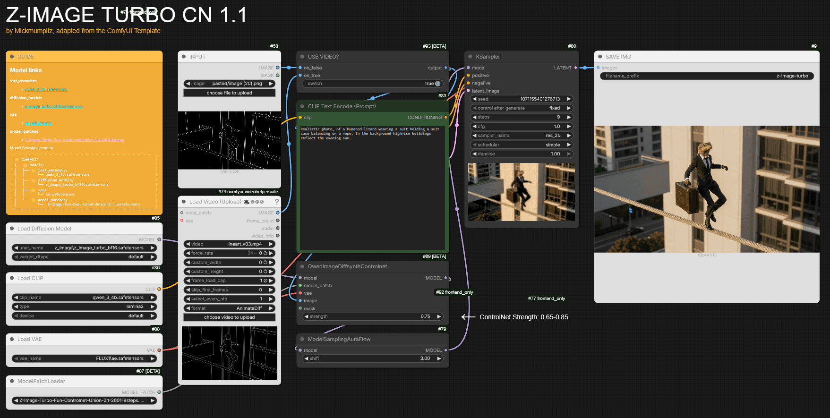Collapse the USE VIDEO? node using title dot
Viewport: 830px width, 418px height.
click(x=302, y=57)
